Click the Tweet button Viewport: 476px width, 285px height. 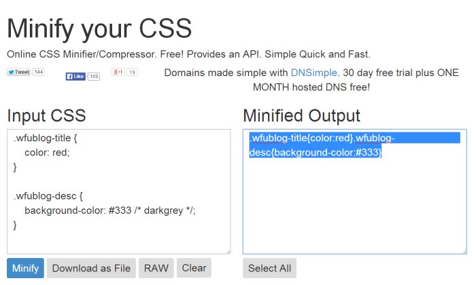pyautogui.click(x=19, y=72)
